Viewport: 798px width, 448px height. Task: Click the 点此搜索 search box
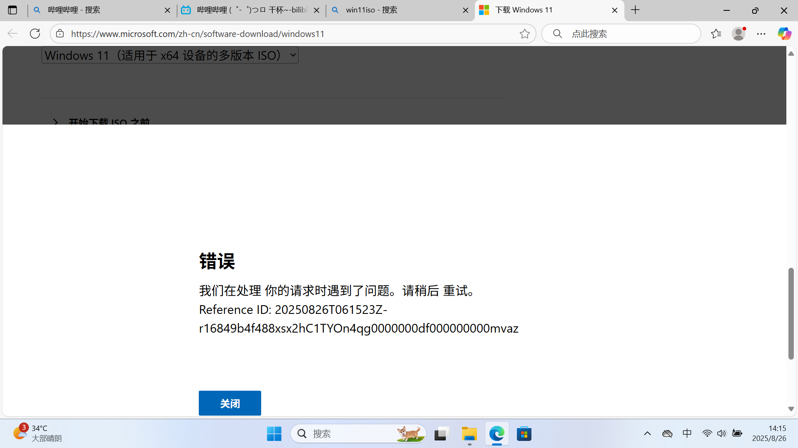(x=621, y=34)
